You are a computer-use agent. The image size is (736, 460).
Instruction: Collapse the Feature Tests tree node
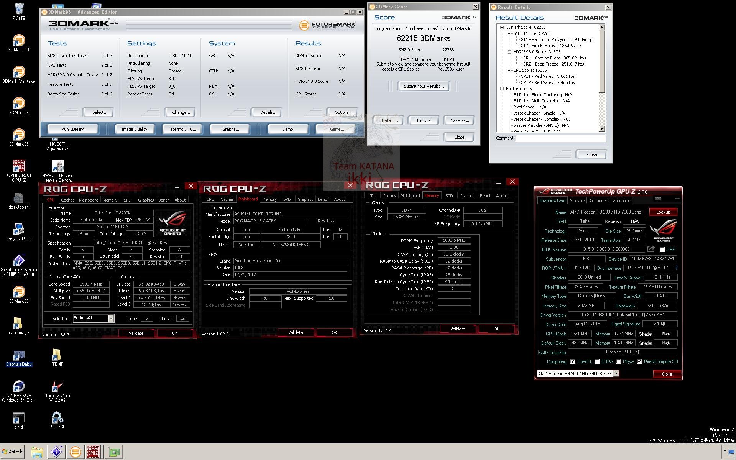502,89
